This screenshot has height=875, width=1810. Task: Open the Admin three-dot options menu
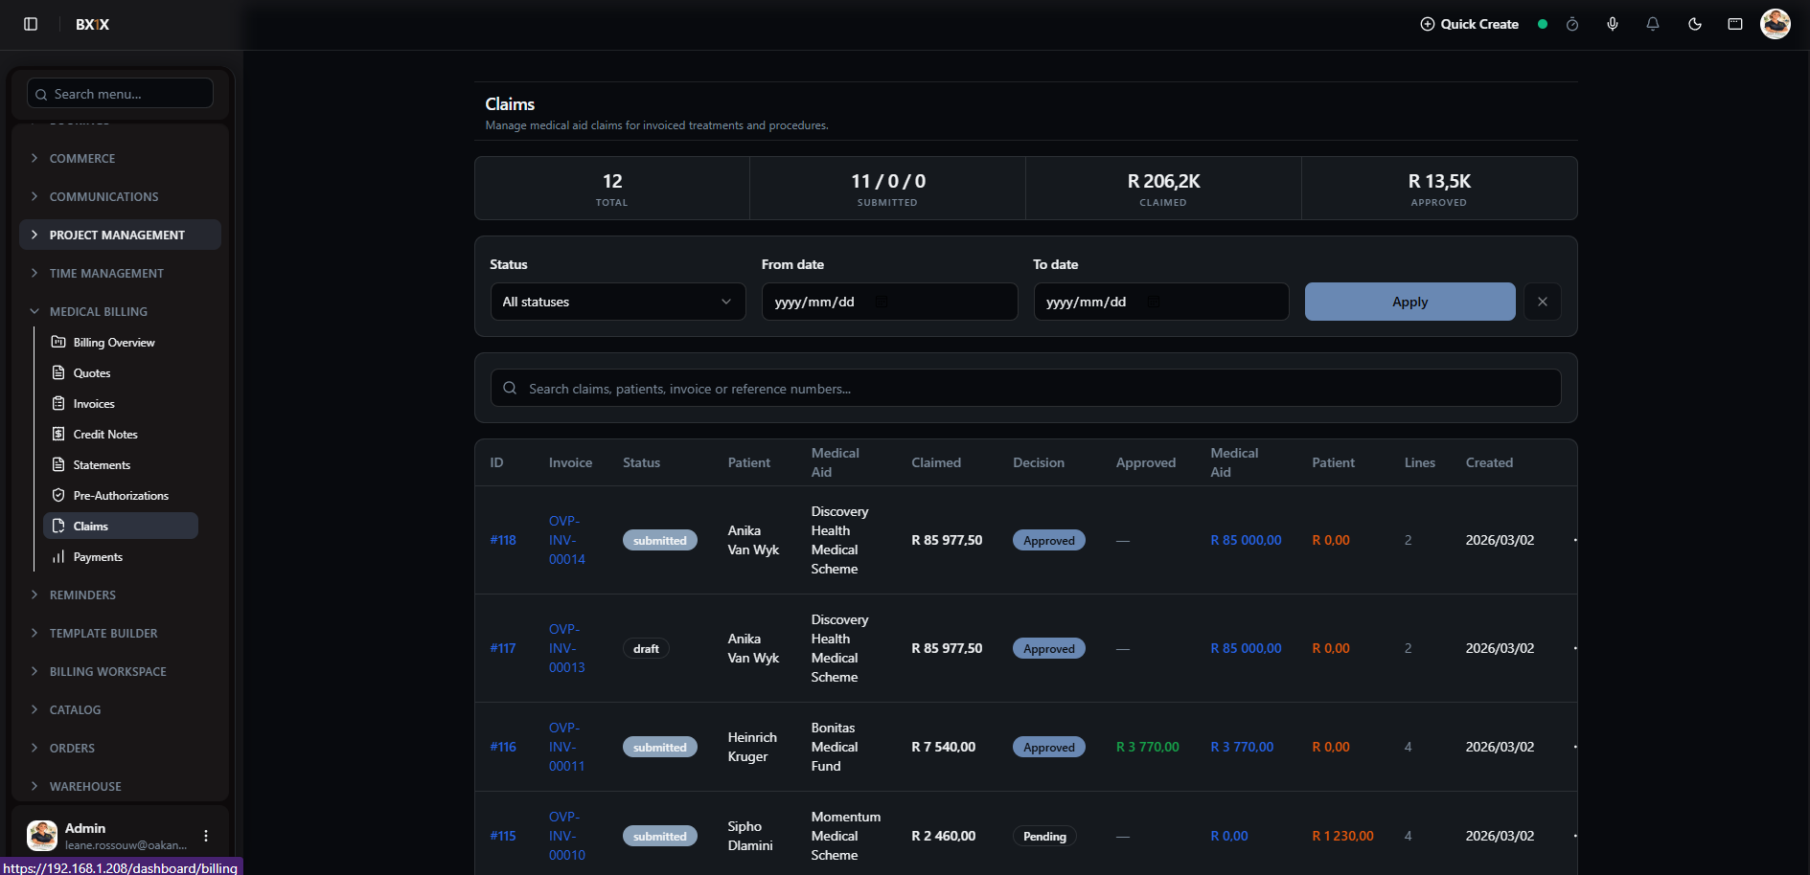206,836
